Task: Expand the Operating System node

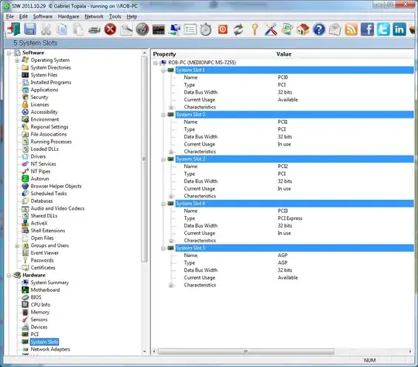Action: [x=17, y=60]
